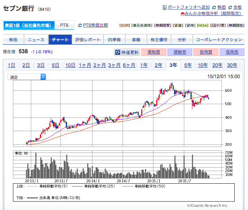This screenshot has height=210, width=248.
Task: Select the 5年 chart period
Action: point(188,65)
